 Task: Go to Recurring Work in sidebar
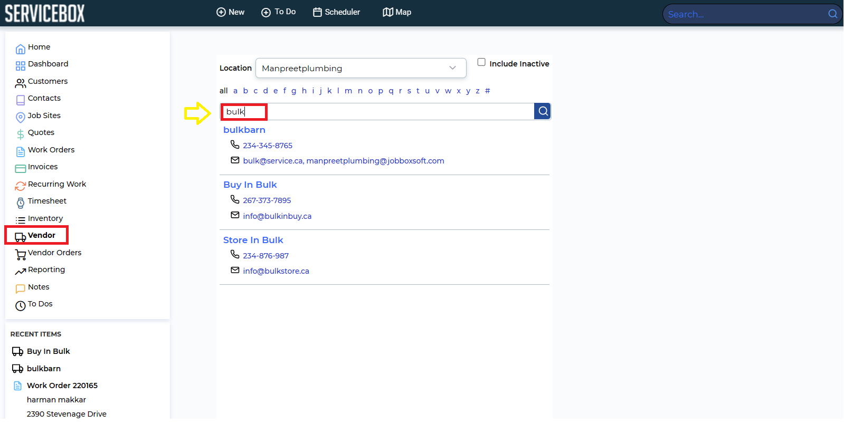57,184
